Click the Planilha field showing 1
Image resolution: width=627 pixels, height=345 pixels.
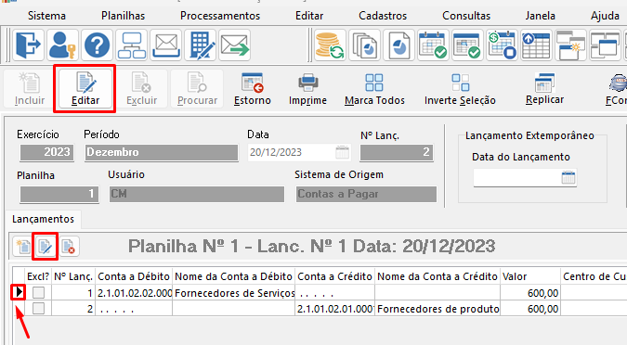point(59,194)
